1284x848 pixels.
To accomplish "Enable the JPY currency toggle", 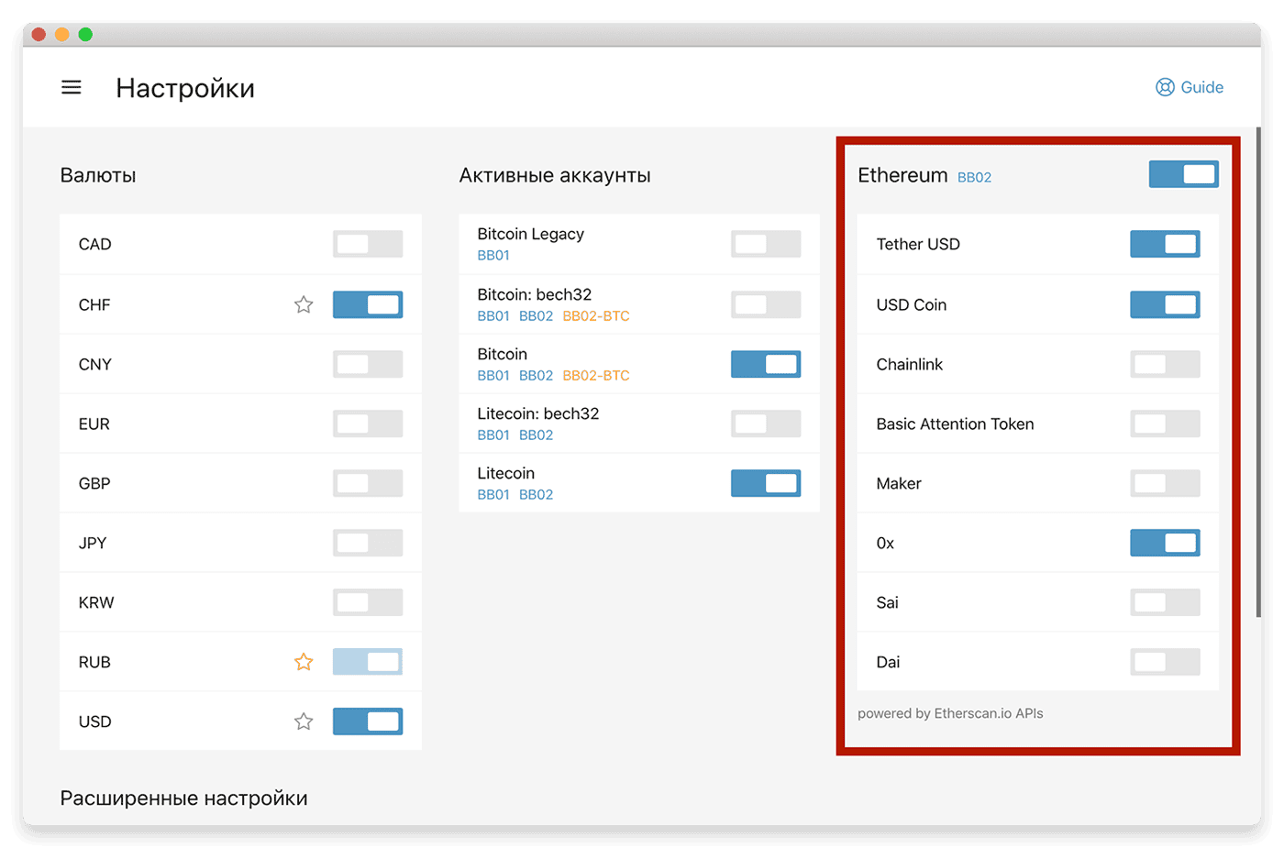I will 368,543.
